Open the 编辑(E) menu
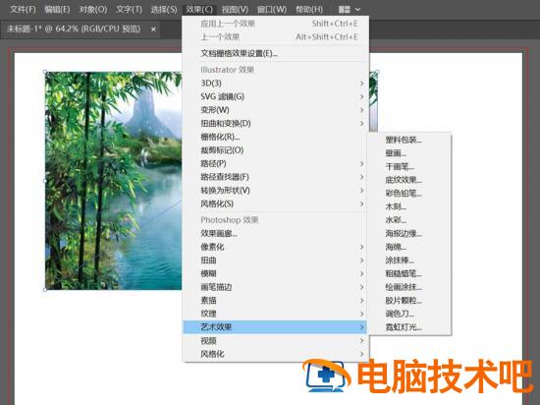The image size is (540, 405). click(x=57, y=9)
